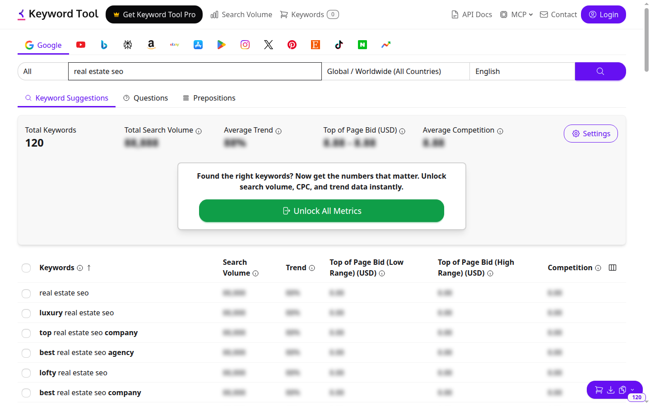Click the info icon next to Average Trend
The height and width of the screenshot is (406, 650).
coord(279,131)
